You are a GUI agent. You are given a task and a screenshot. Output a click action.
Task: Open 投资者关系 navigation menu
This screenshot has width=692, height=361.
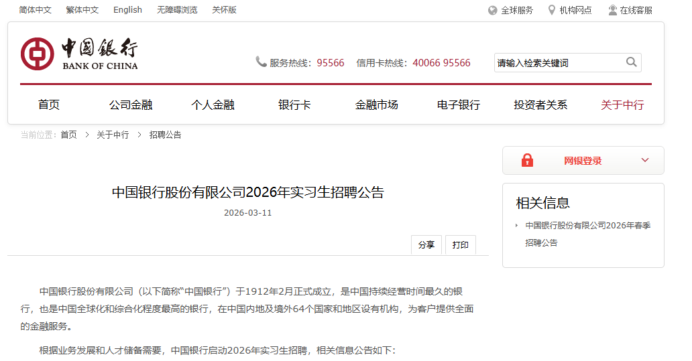coord(540,105)
